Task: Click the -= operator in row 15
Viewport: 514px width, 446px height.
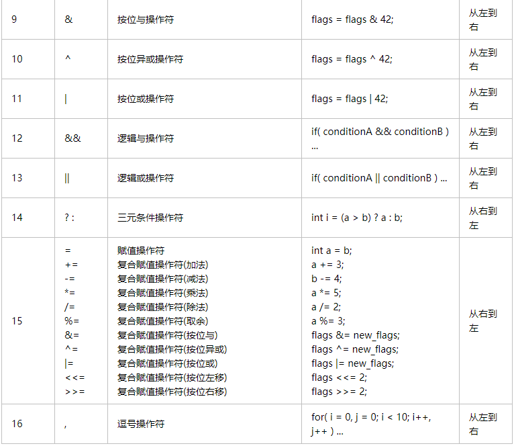Action: pyautogui.click(x=70, y=279)
